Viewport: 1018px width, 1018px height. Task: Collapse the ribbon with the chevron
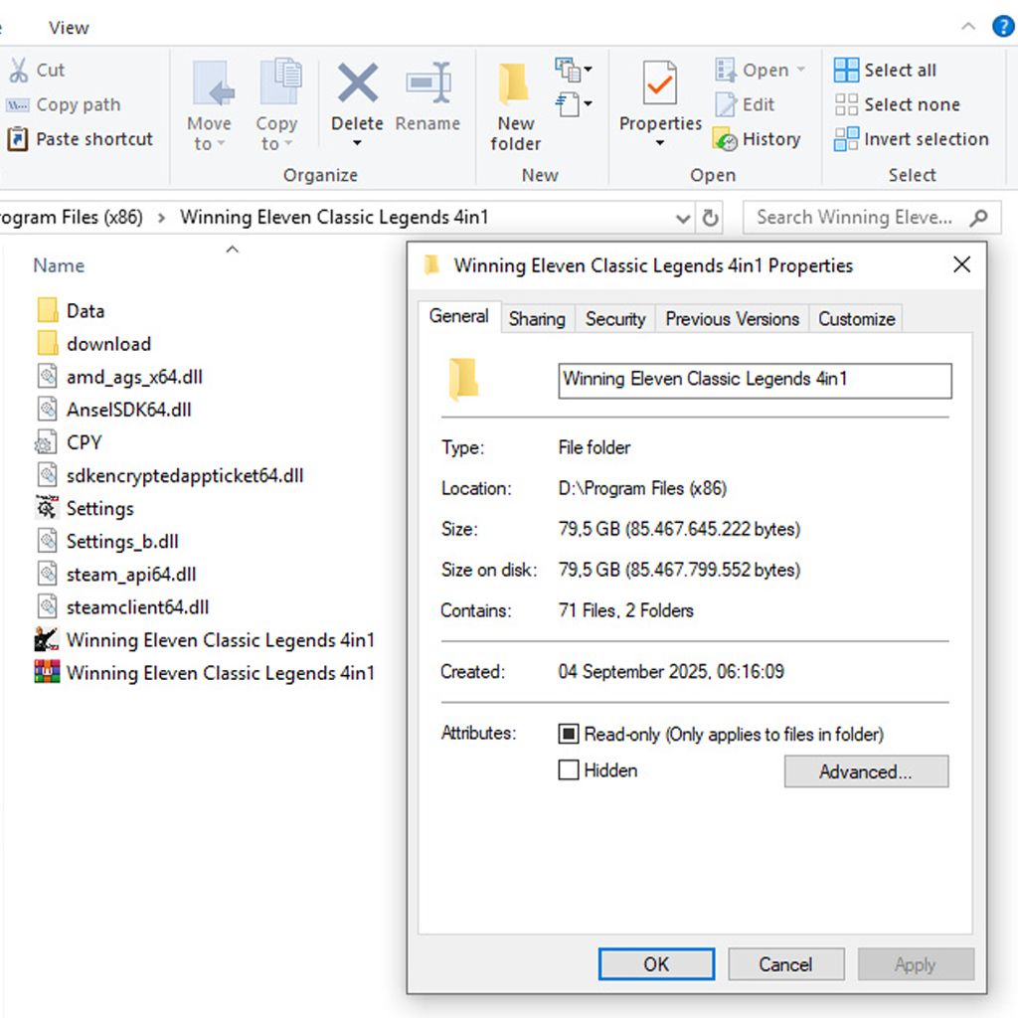point(968,27)
